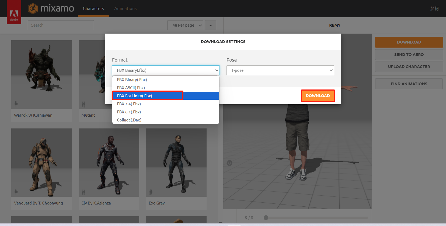Select Collada(.Dae) option
The height and width of the screenshot is (226, 446).
click(x=166, y=120)
